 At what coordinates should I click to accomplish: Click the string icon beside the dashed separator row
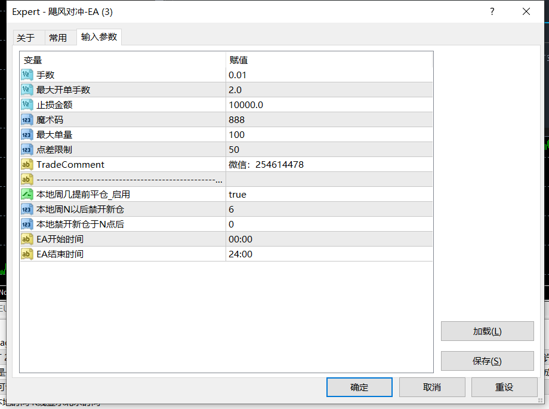[27, 180]
